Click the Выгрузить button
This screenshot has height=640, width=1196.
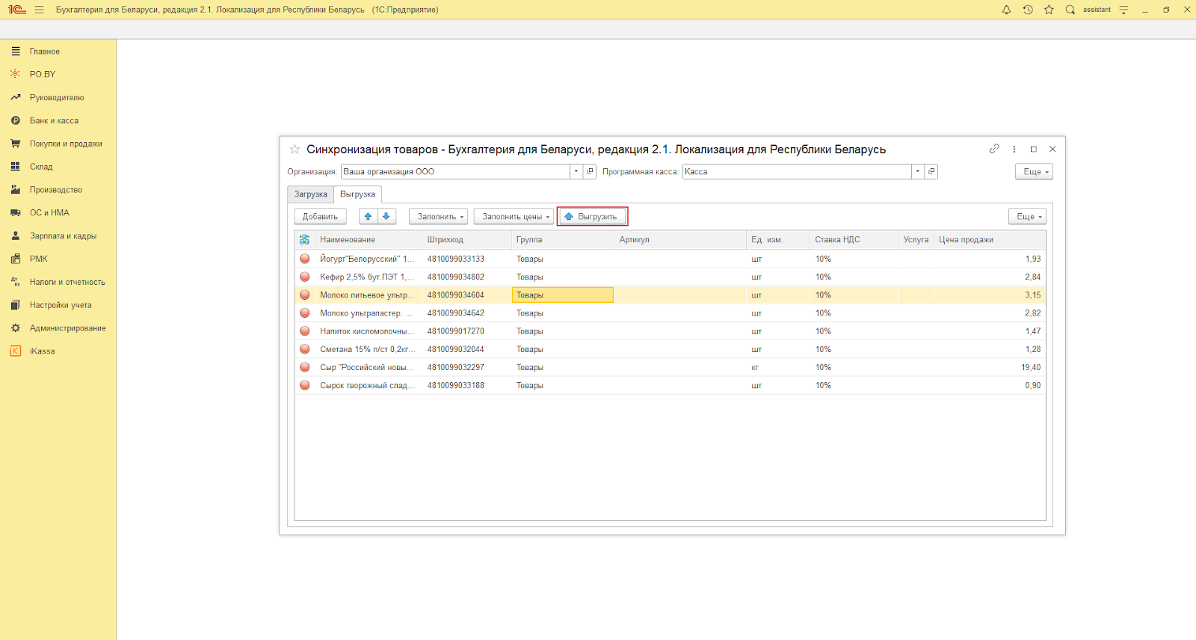592,216
